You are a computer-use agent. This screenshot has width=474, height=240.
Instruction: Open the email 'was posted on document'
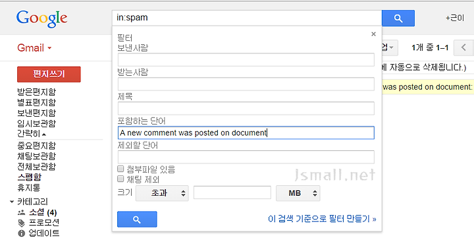point(428,87)
